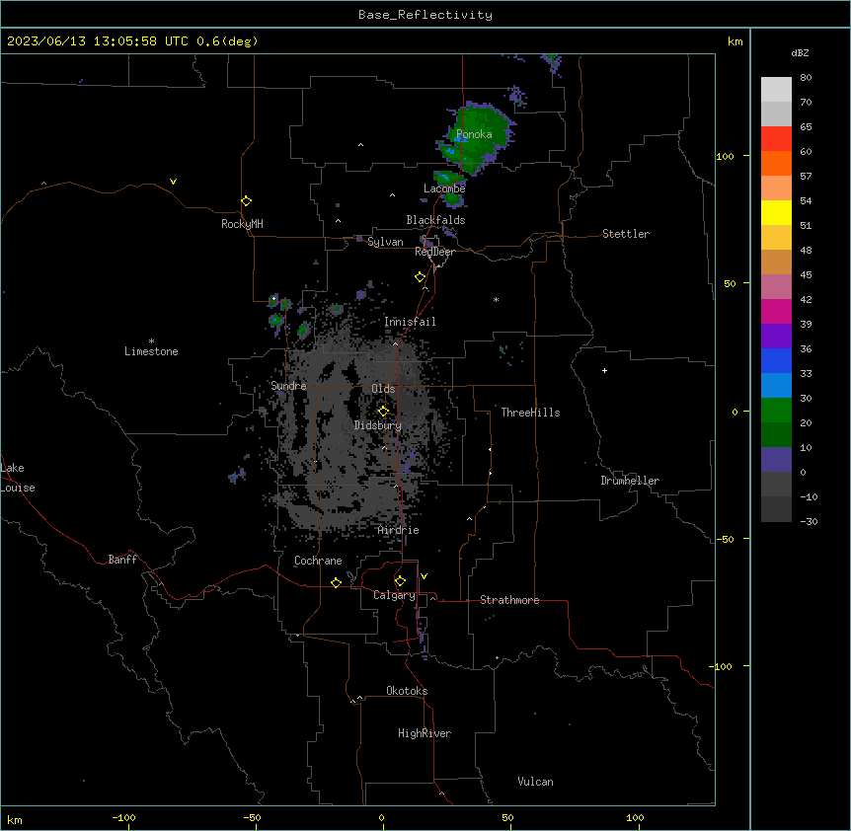Pick the magenta 42-39 dBZ legend swatch
851x831 pixels.
tap(776, 312)
